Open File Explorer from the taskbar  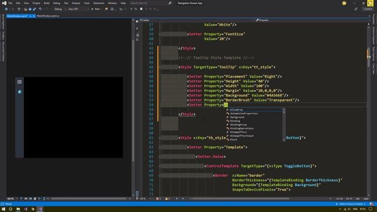pos(18,209)
